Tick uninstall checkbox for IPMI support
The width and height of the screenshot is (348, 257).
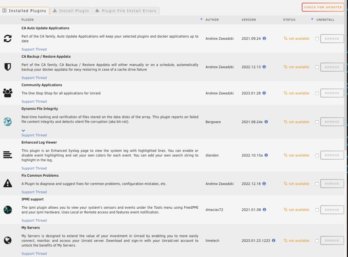(317, 210)
